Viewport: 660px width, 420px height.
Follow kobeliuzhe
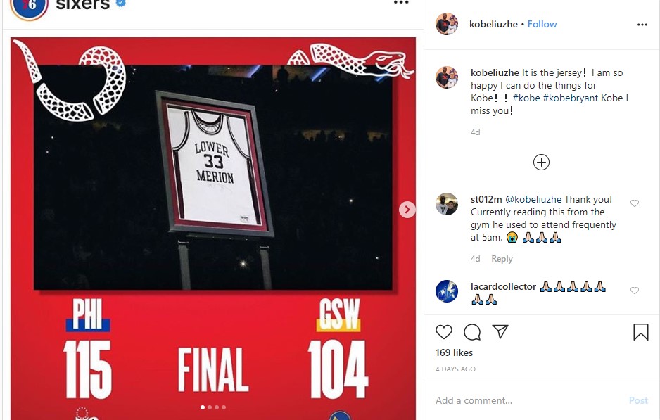pyautogui.click(x=542, y=25)
